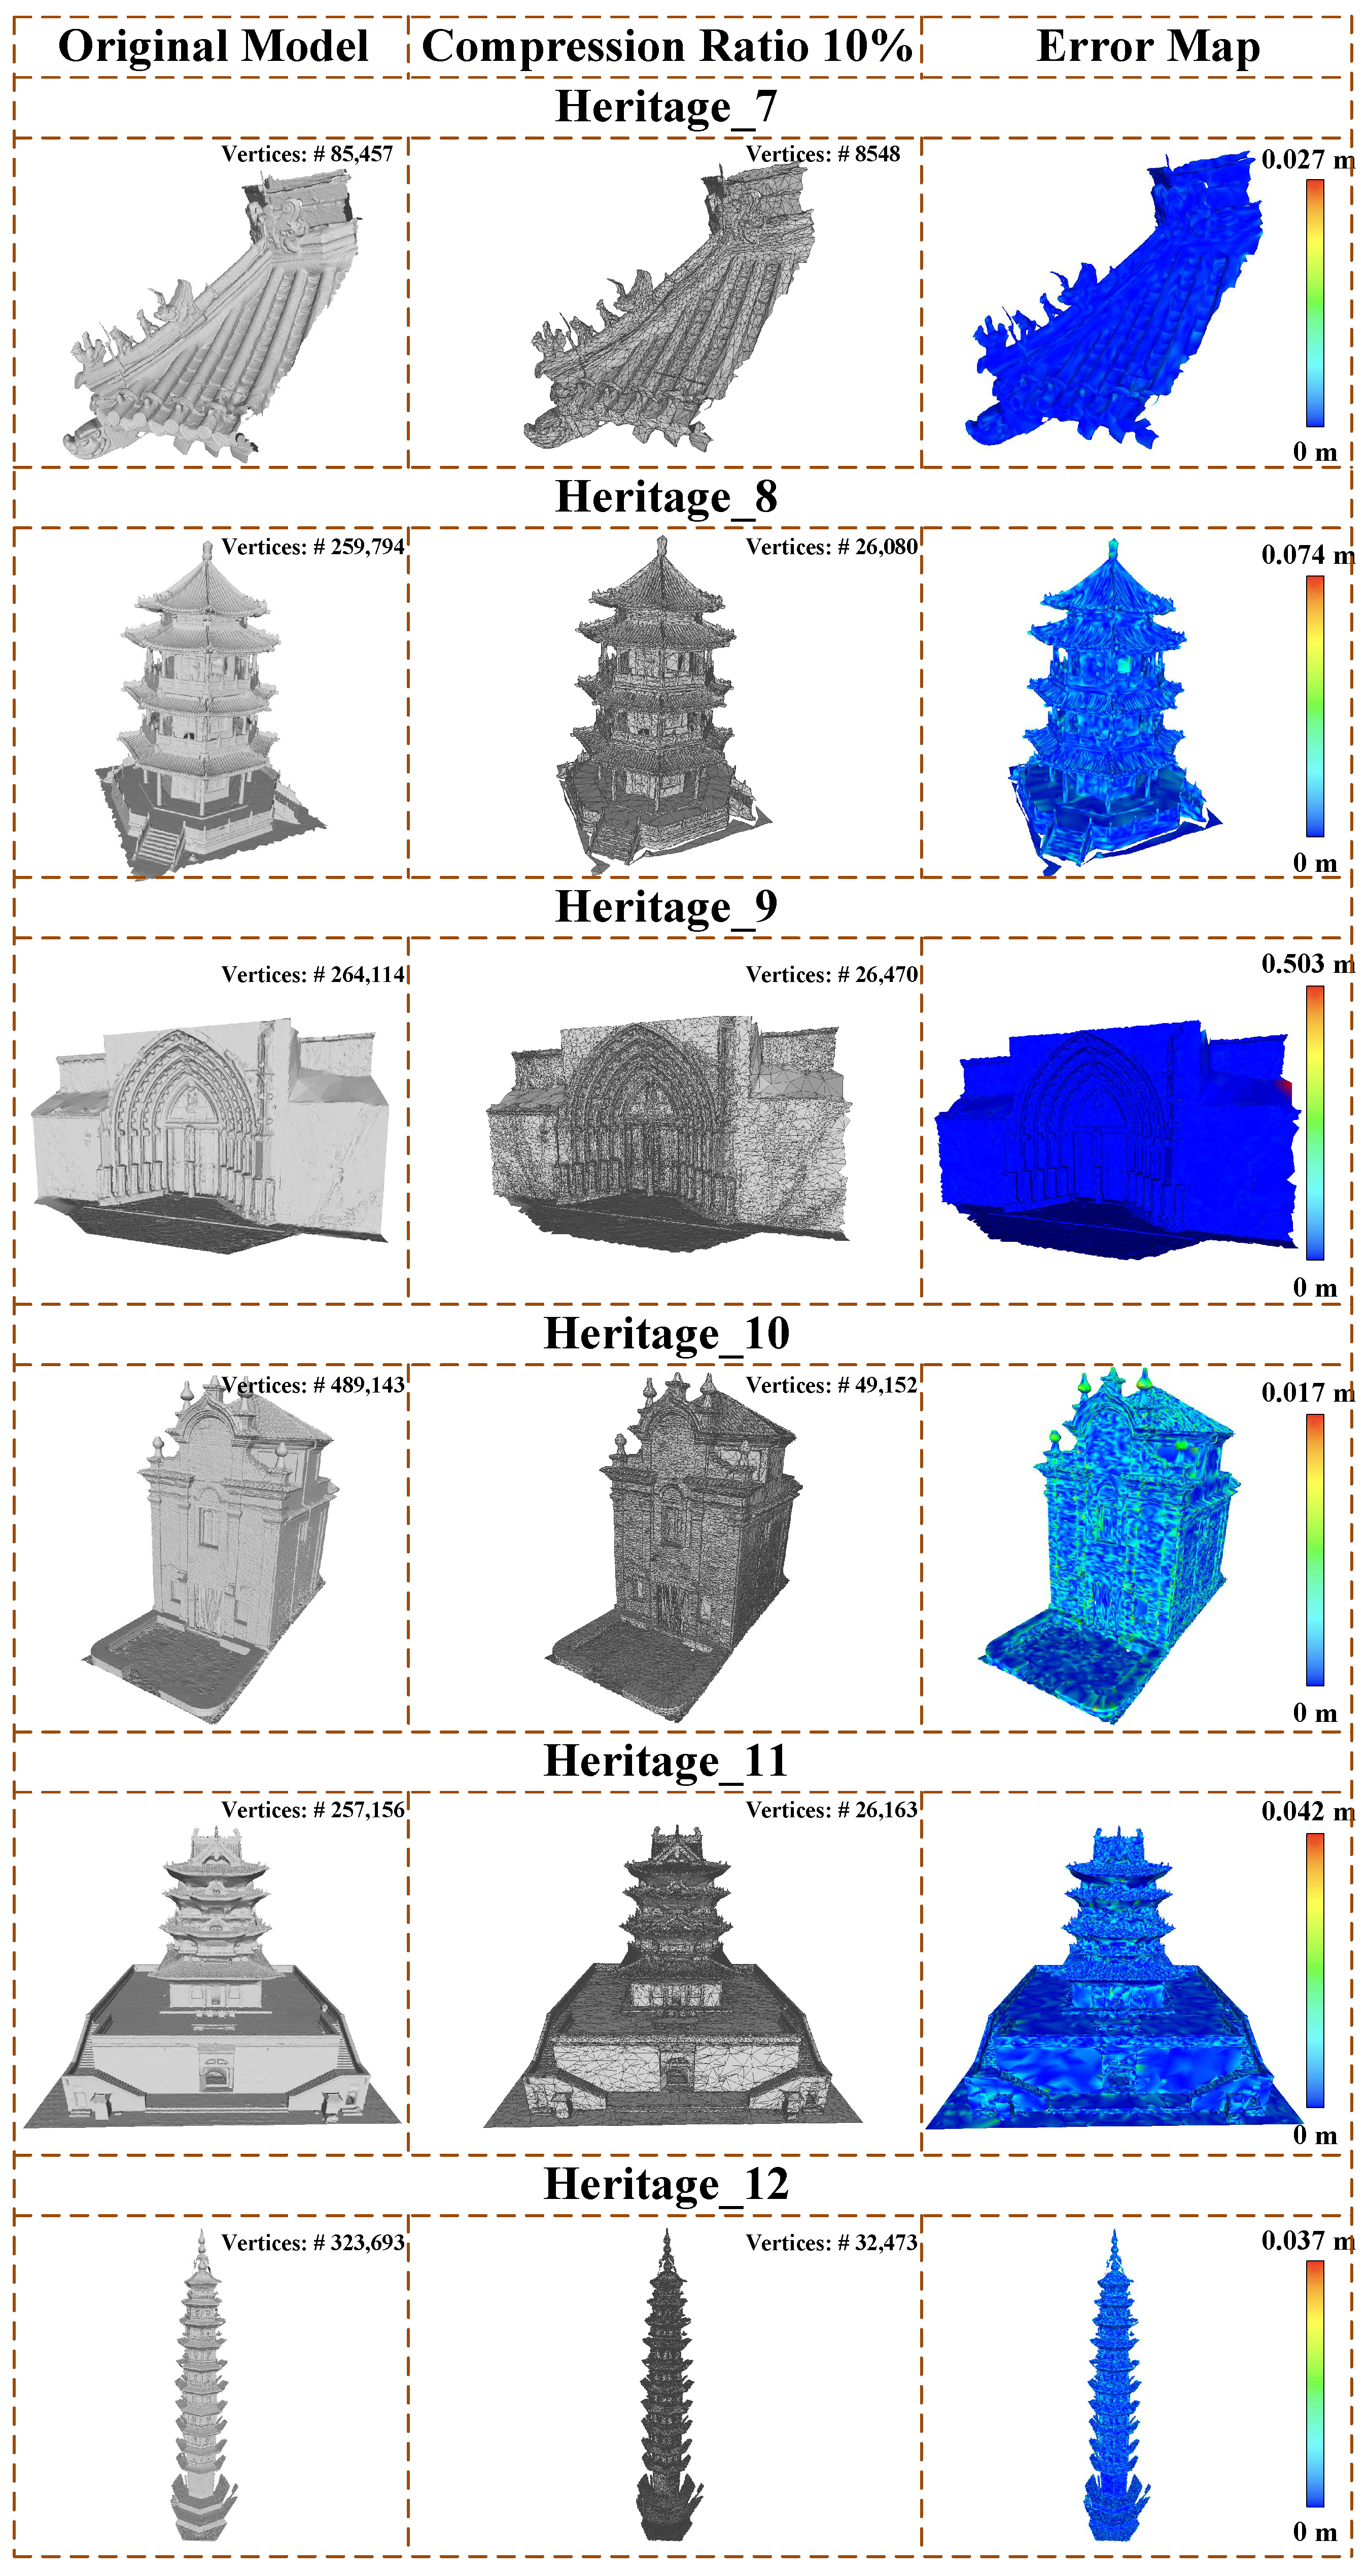The width and height of the screenshot is (1367, 2576).
Task: Open the Heritage_11 compressed temple wireframe image
Action: pos(674,1978)
